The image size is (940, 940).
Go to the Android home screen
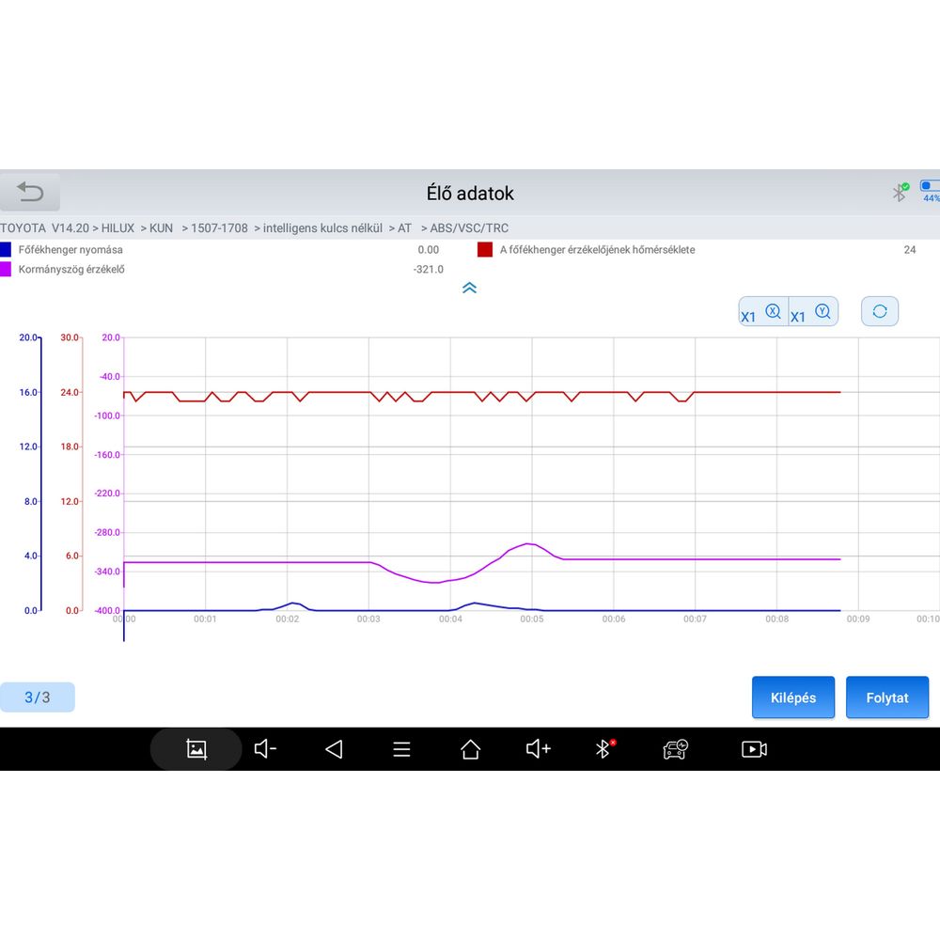pos(470,749)
